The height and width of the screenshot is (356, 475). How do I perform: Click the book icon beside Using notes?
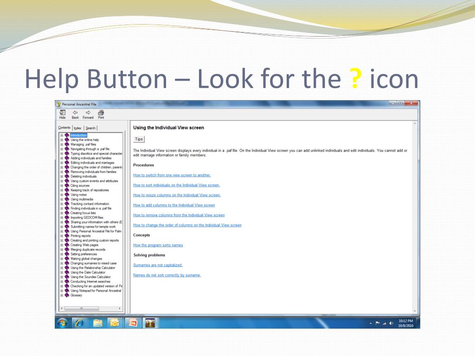67,195
